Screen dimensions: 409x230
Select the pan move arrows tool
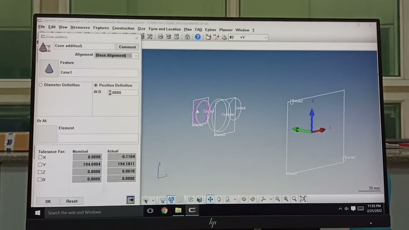coord(210,199)
